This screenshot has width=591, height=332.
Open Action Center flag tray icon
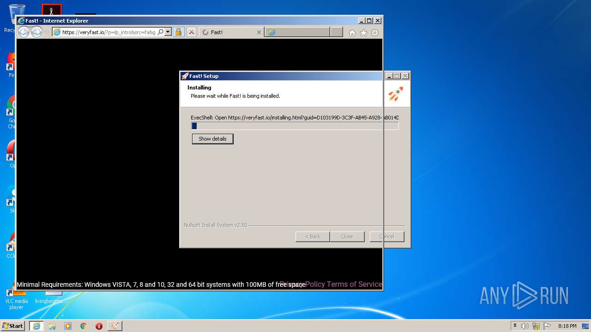point(547,326)
